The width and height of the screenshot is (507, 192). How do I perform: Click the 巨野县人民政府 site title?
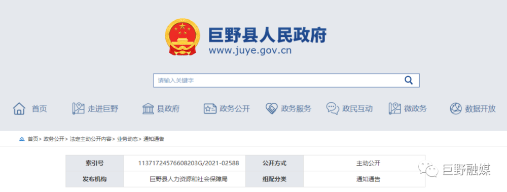[x=267, y=35]
